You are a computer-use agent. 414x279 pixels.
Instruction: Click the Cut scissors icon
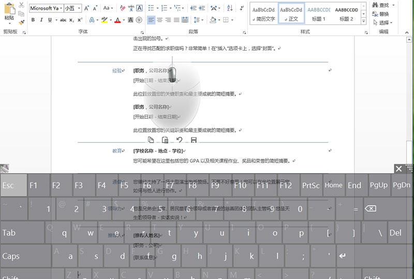22,5
